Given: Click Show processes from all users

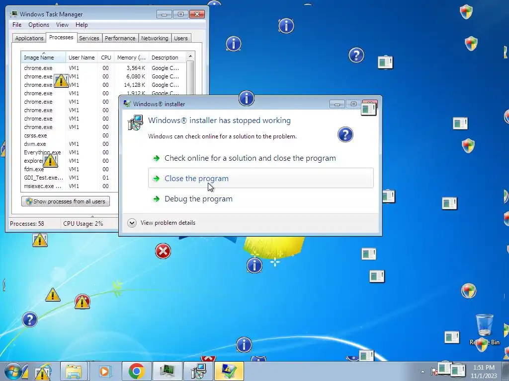Looking at the screenshot, I should tap(66, 201).
